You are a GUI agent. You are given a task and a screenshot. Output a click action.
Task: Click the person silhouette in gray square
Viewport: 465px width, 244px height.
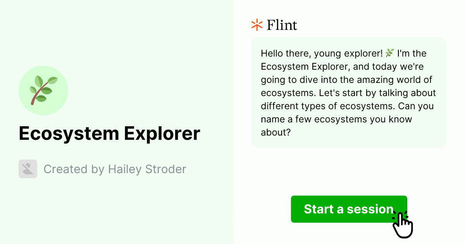pyautogui.click(x=28, y=169)
